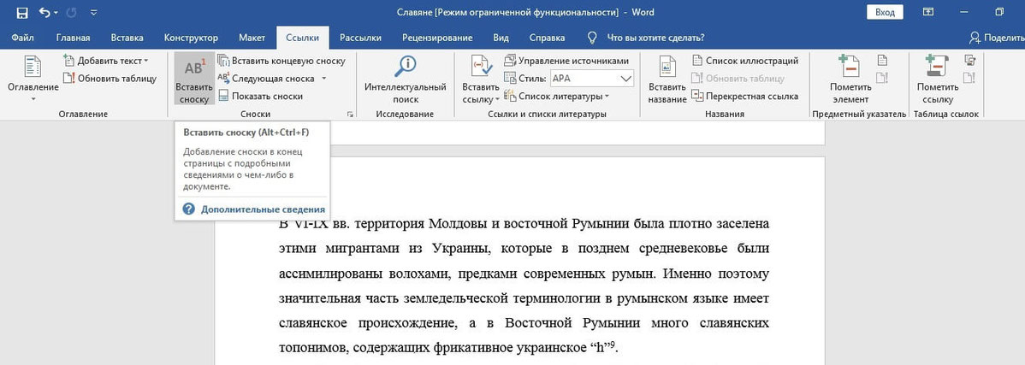Click the lightbulb Tell Me icon
Screen dimensions: 1025x365
tap(592, 38)
